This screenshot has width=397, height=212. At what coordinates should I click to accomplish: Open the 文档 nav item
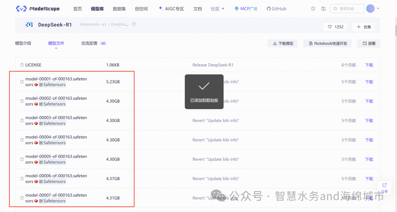click(197, 8)
